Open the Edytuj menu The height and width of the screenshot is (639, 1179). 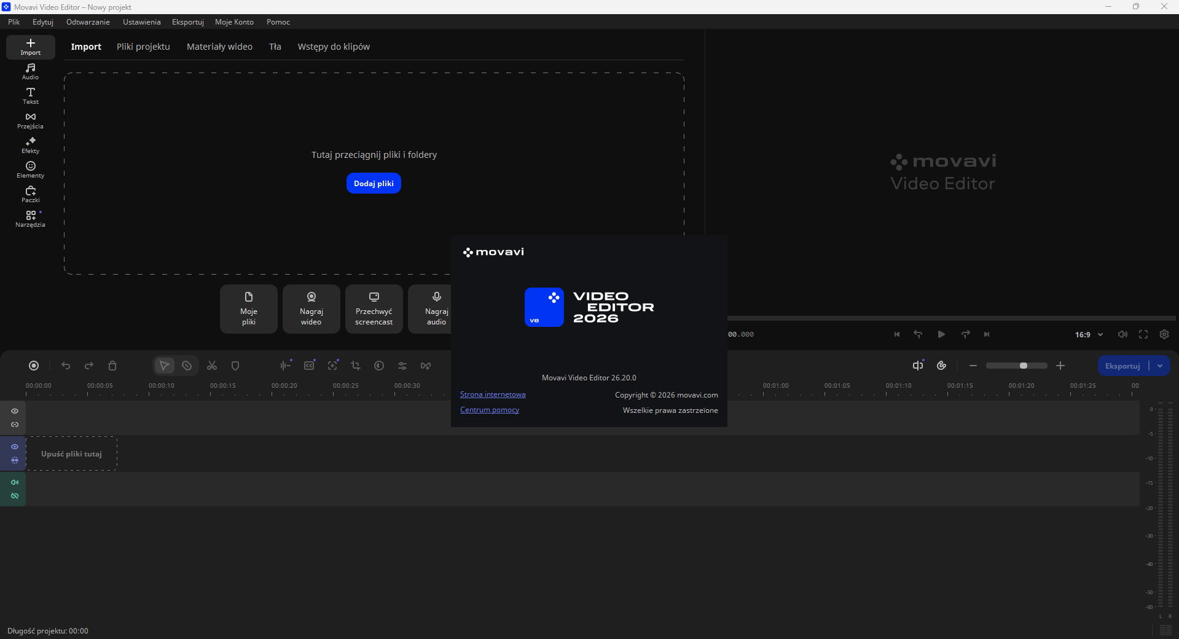[43, 22]
